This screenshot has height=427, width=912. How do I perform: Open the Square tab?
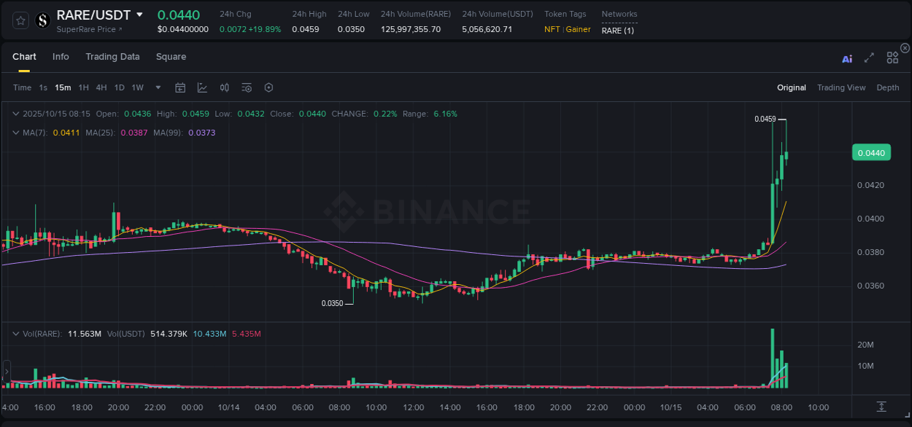[x=171, y=56]
